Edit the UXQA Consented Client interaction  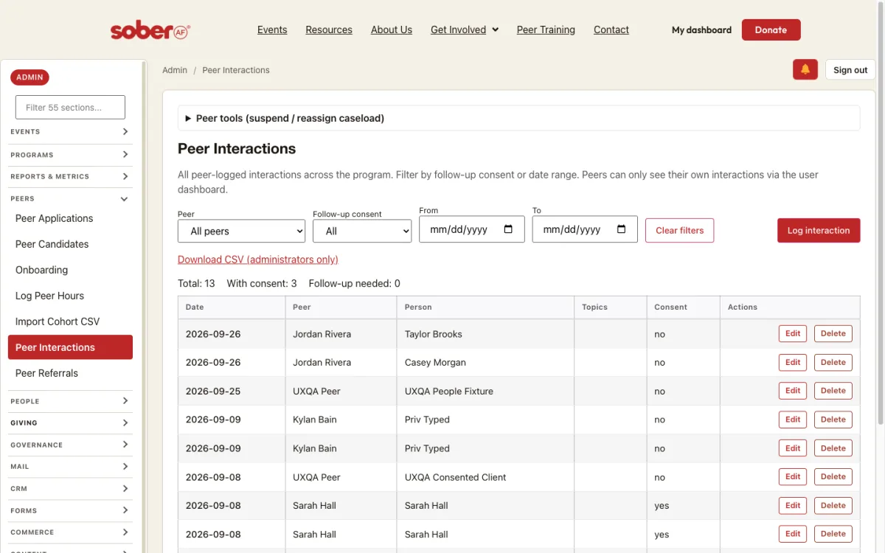tap(793, 476)
